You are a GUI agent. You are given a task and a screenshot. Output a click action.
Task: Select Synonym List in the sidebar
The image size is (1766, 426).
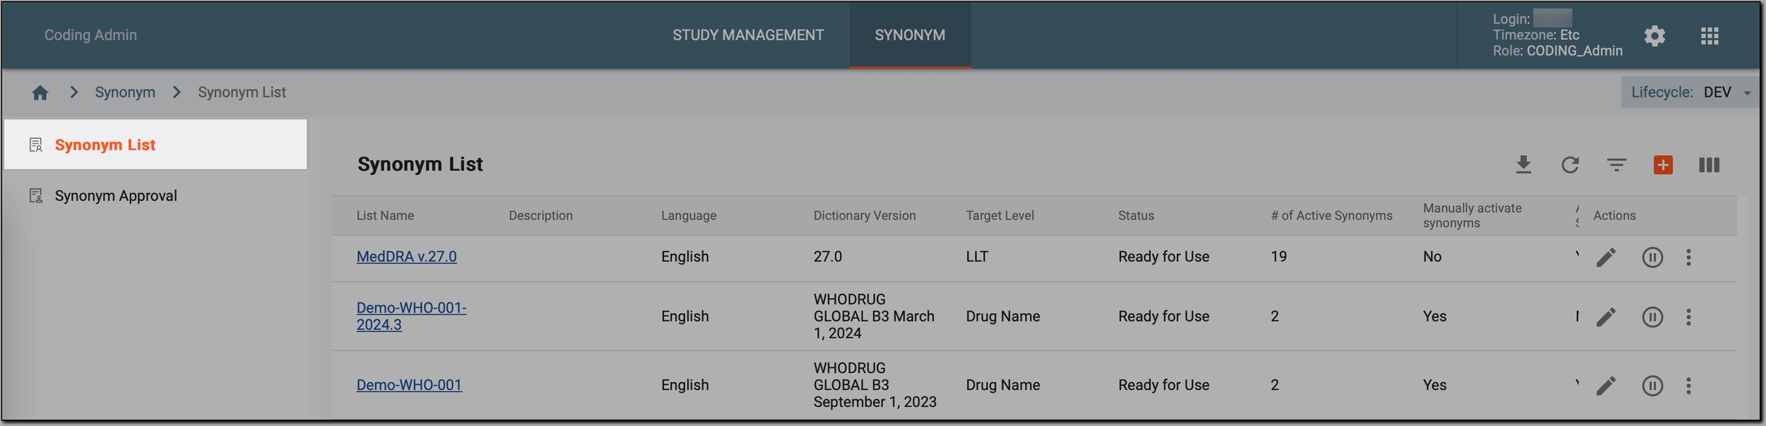click(x=155, y=145)
